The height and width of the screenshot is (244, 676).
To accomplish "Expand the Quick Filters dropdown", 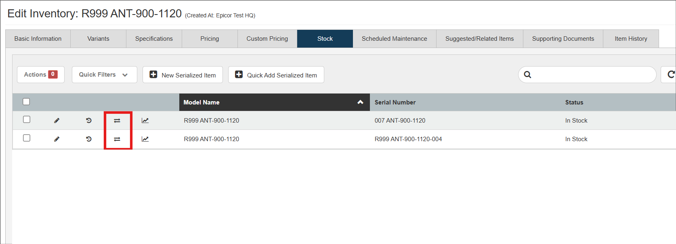I will (x=104, y=75).
